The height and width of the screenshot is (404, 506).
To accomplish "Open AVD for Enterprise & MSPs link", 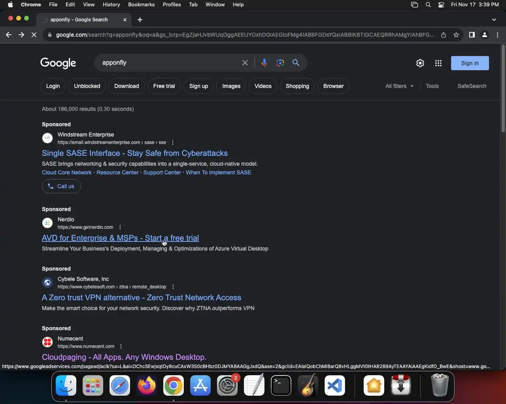I will [x=120, y=238].
